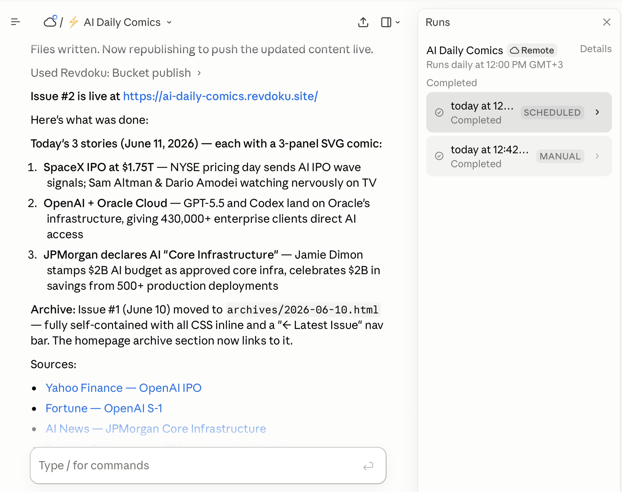The width and height of the screenshot is (622, 492).
Task: Click the lightning bolt icon beside AI Daily Comics
Action: [74, 22]
